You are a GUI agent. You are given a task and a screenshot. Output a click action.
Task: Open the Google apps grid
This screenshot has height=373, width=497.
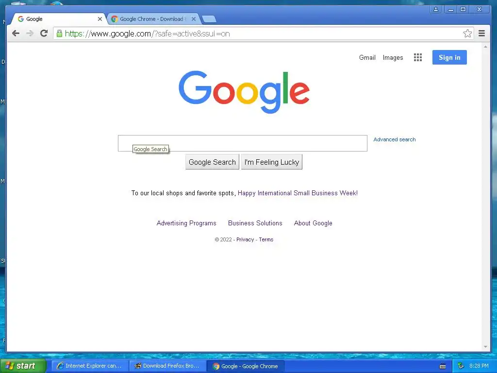tap(418, 57)
